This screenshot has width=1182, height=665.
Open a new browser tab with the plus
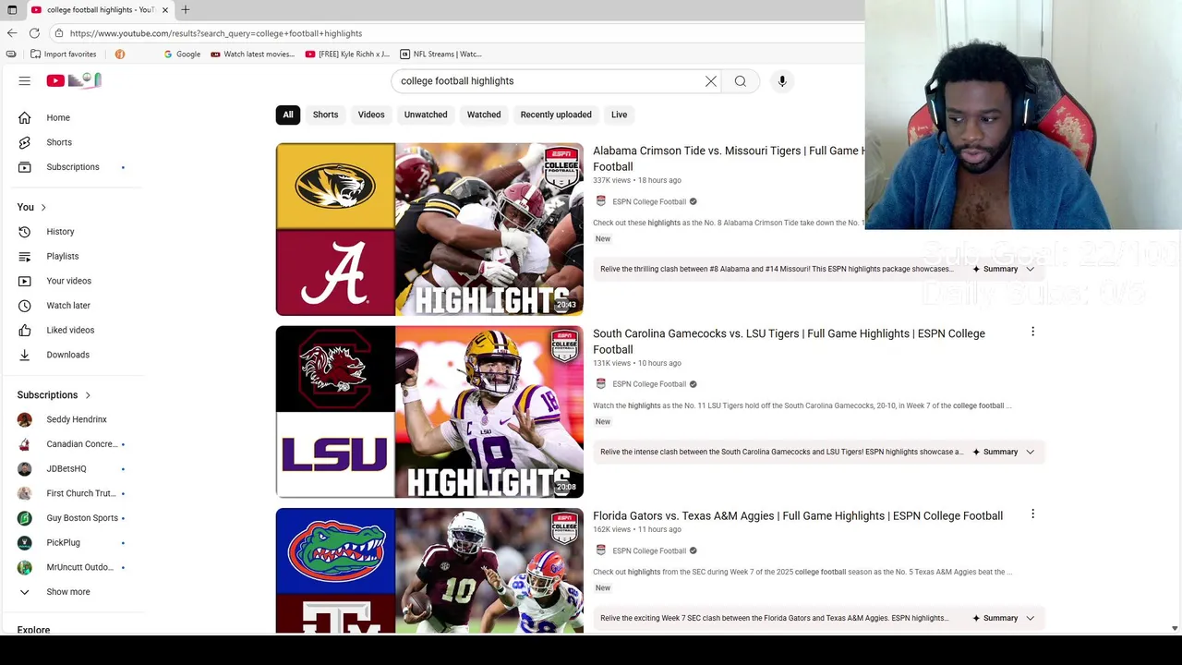[186, 9]
